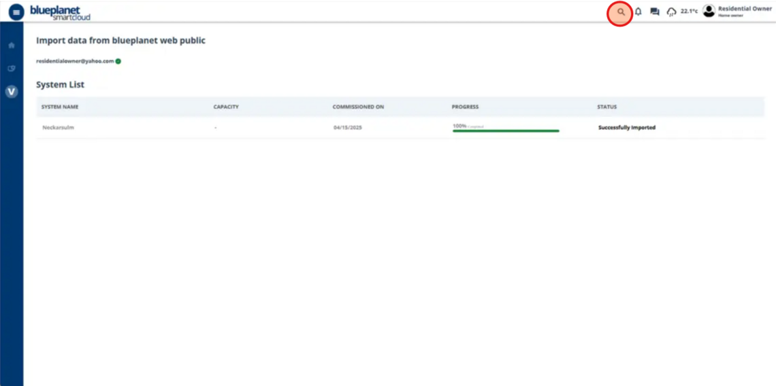Click the search magnifier icon

click(620, 12)
